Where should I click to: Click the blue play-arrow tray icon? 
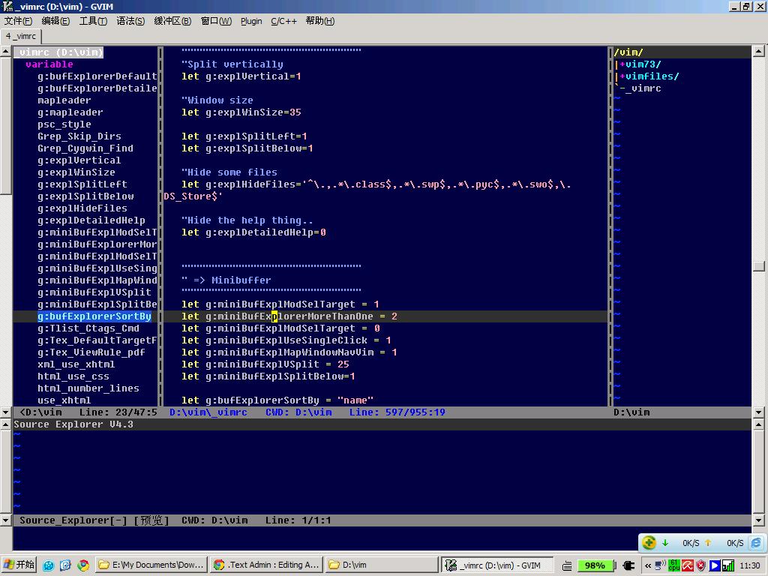pos(715,565)
